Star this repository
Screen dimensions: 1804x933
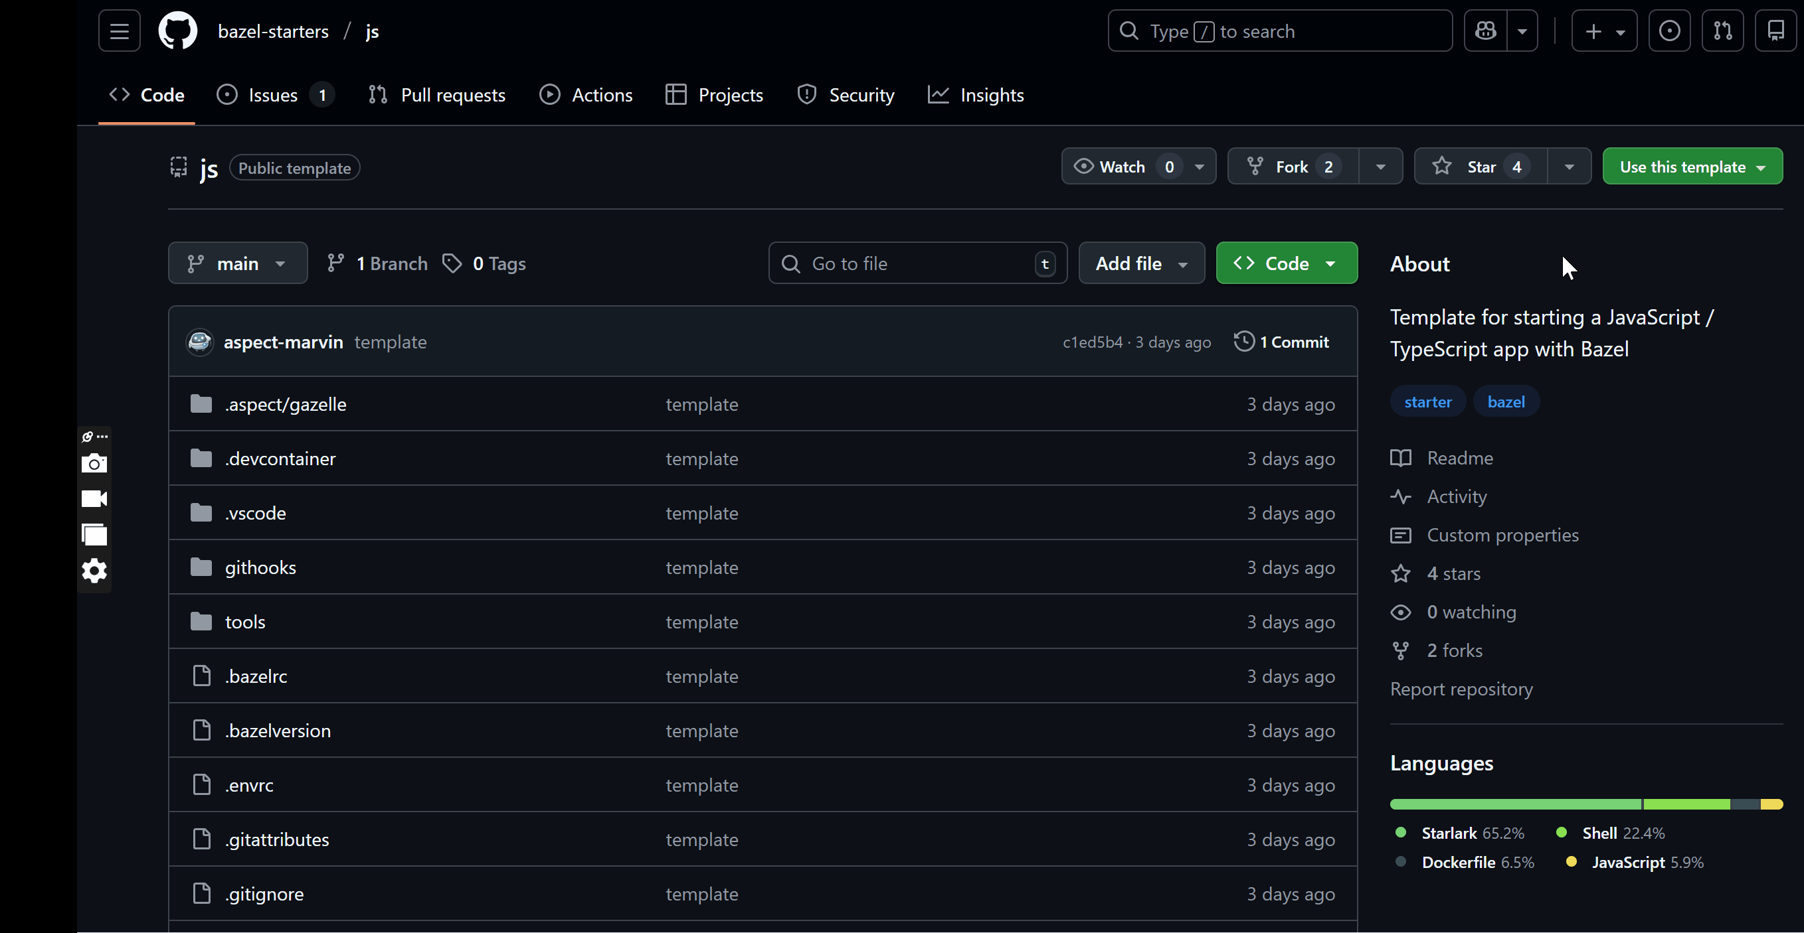click(x=1481, y=167)
